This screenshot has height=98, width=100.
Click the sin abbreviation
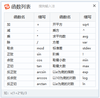(39, 54)
